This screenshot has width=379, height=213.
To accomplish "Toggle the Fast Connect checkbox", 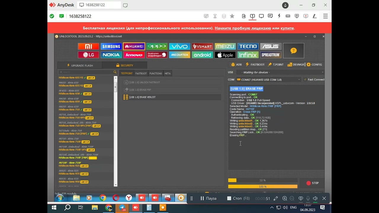I will coord(305,80).
